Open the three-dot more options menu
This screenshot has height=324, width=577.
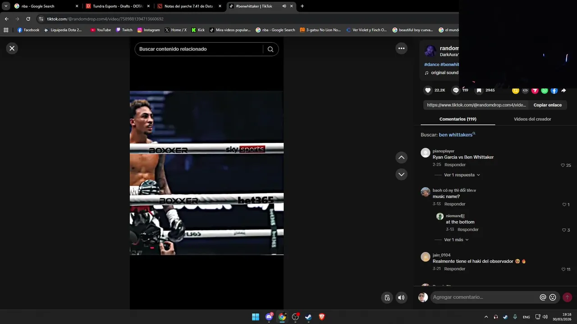click(401, 48)
